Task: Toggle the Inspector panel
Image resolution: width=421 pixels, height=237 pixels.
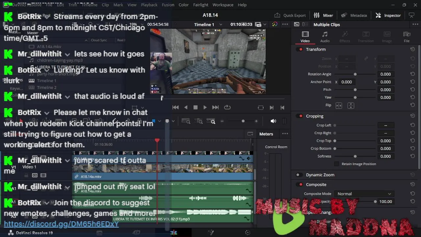Action: point(388,15)
